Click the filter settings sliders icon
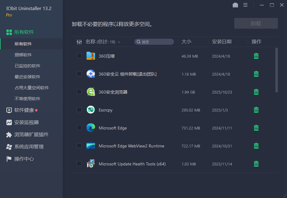287x198 pixels. point(79,42)
